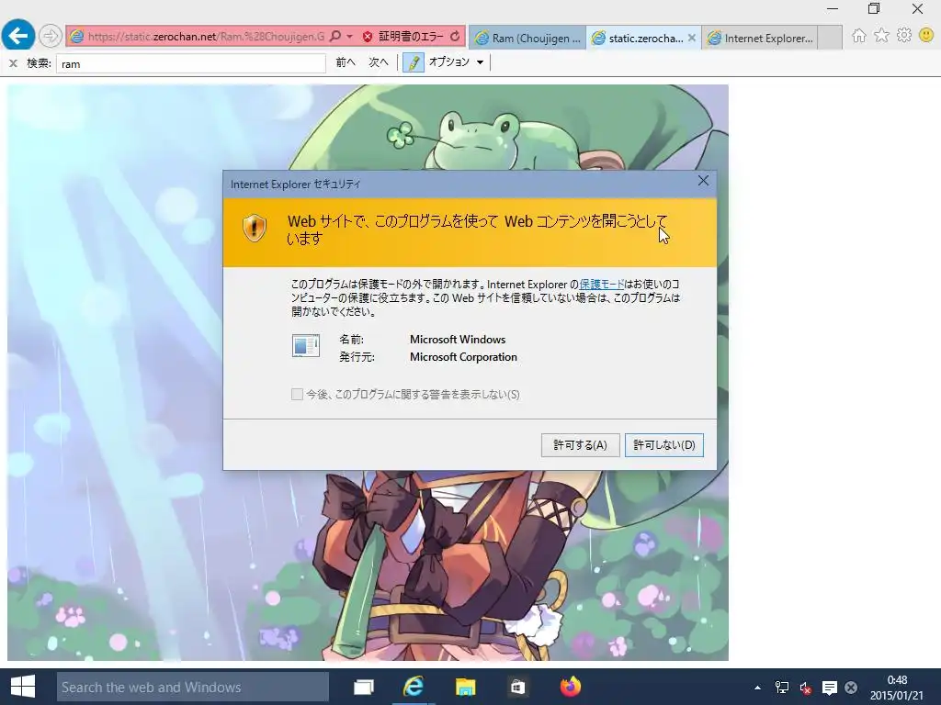Click the browser Back arrow button
Image resolution: width=941 pixels, height=705 pixels.
18,36
